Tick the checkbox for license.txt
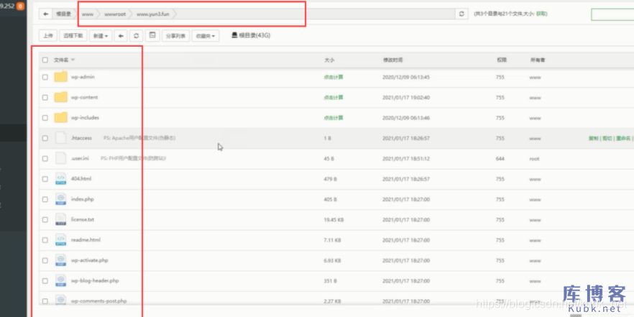Viewport: 634px width, 317px height. pos(45,219)
